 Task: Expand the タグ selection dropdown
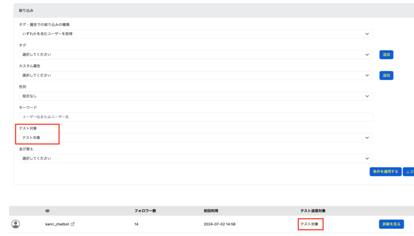196,54
